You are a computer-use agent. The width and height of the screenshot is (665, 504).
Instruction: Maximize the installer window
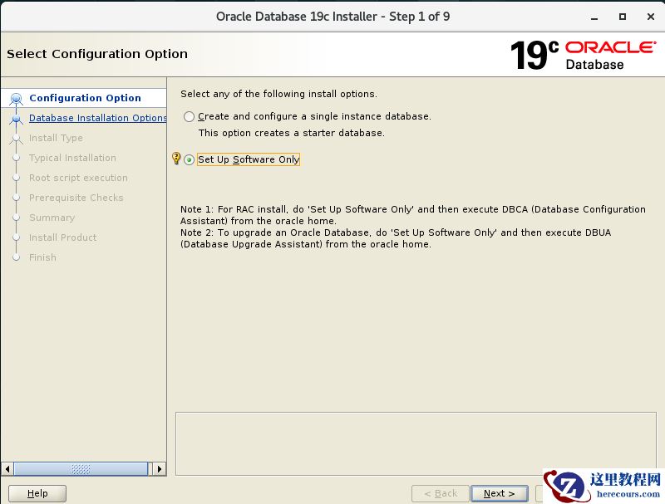[x=623, y=17]
